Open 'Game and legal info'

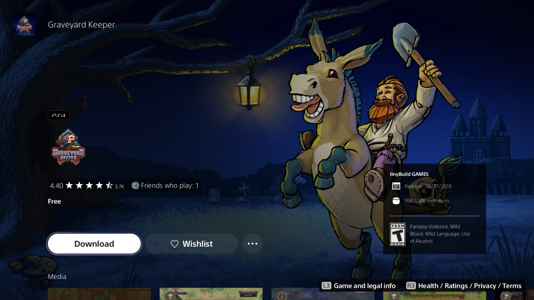(365, 286)
